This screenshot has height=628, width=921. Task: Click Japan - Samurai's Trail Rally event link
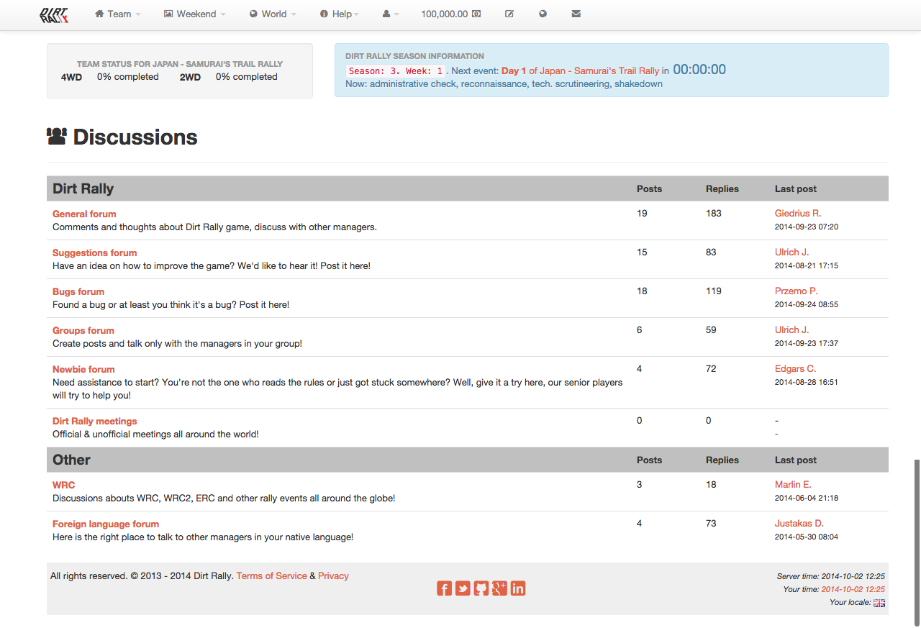pyautogui.click(x=599, y=70)
